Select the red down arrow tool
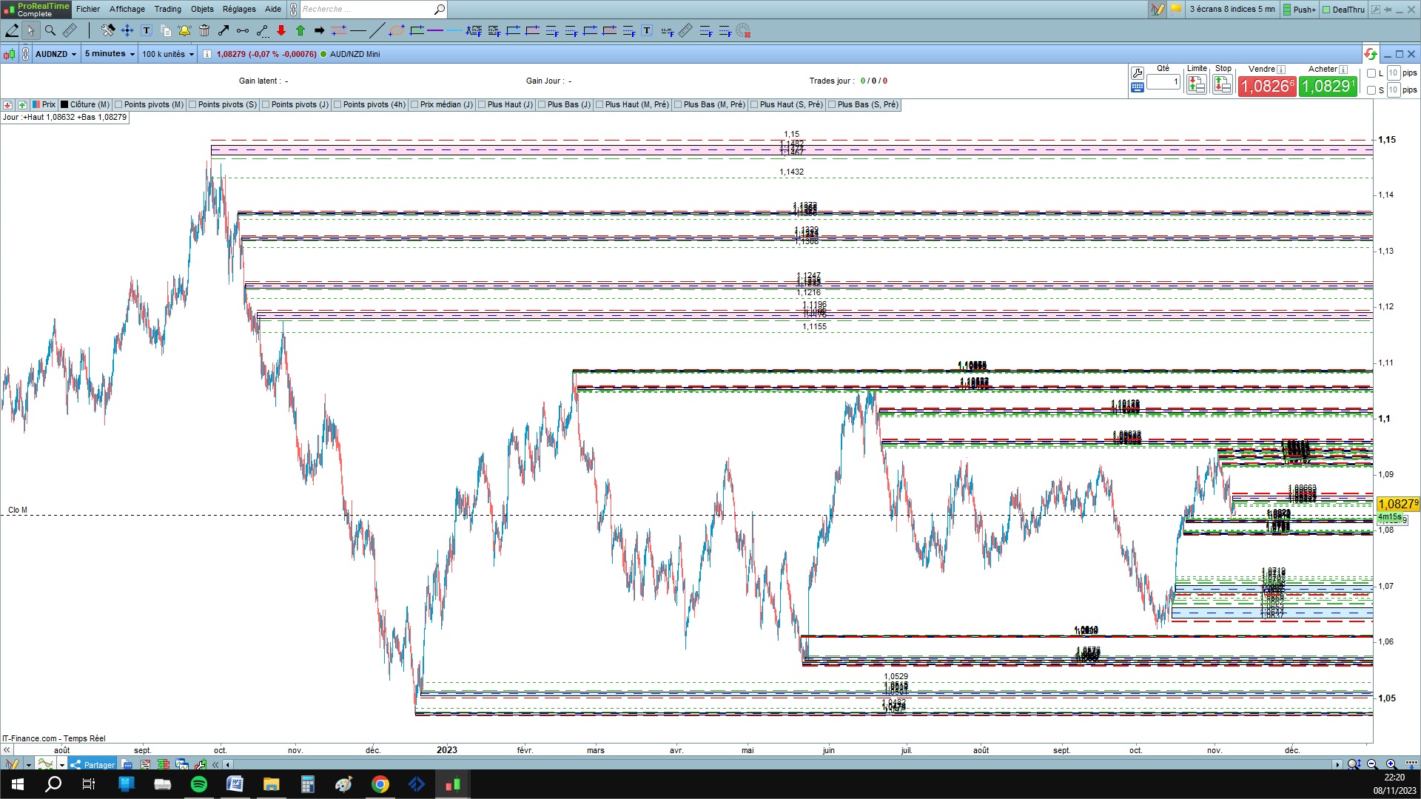The image size is (1421, 799). point(281,30)
